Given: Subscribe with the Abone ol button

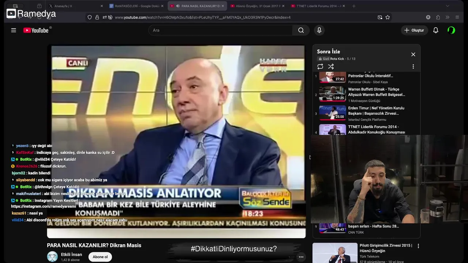Looking at the screenshot, I should 100,257.
